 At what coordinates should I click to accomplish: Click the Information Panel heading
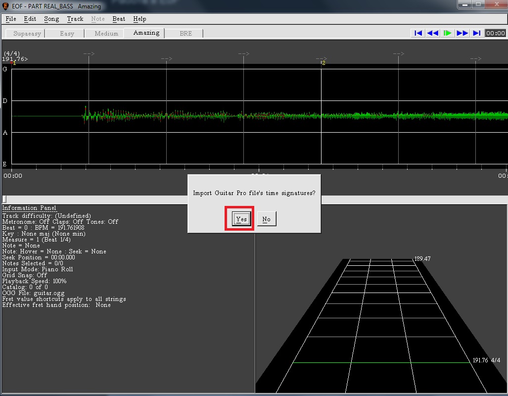coord(29,208)
